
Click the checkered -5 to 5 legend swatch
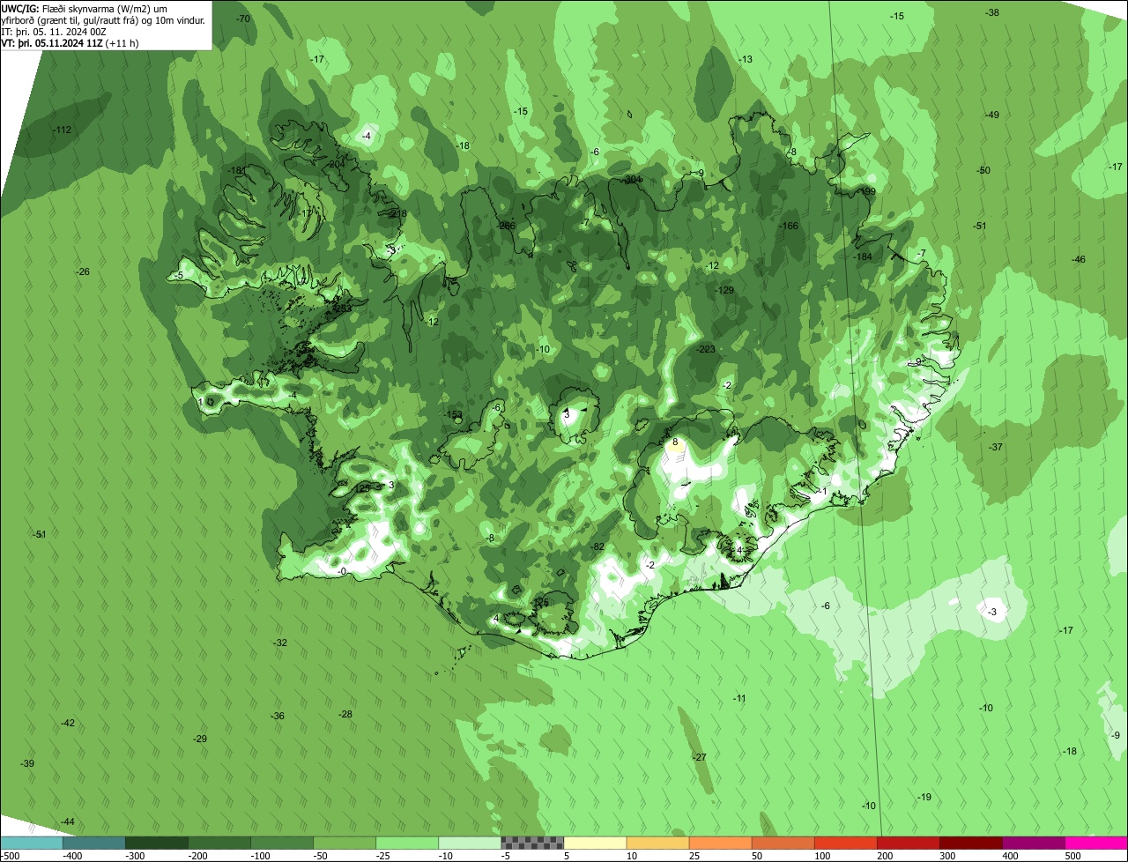(531, 843)
